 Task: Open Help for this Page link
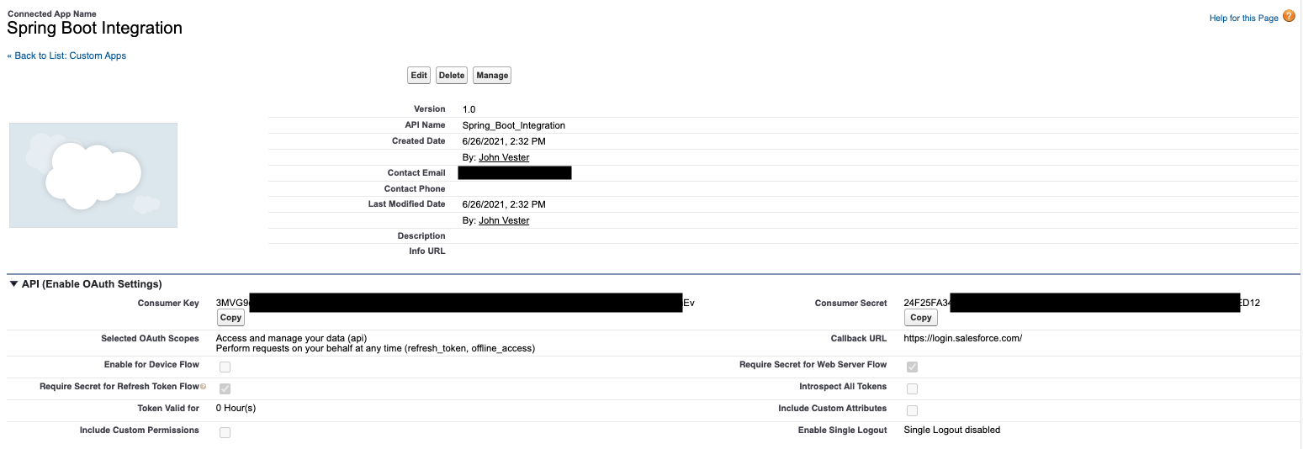1243,18
